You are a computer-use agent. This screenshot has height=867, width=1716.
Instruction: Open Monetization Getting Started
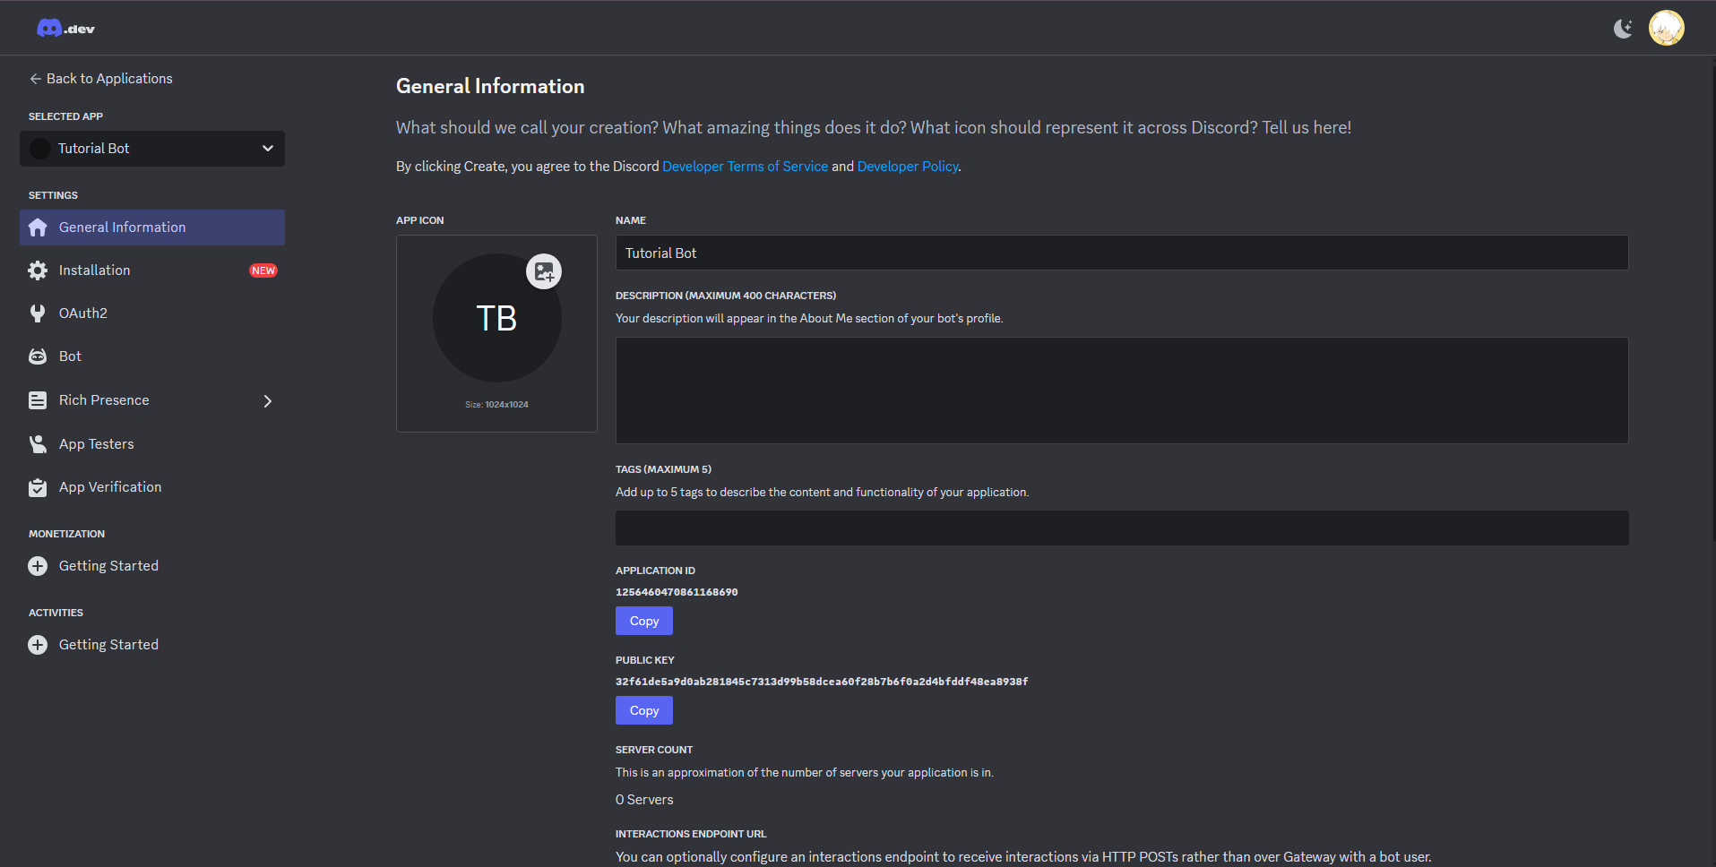[x=108, y=566]
